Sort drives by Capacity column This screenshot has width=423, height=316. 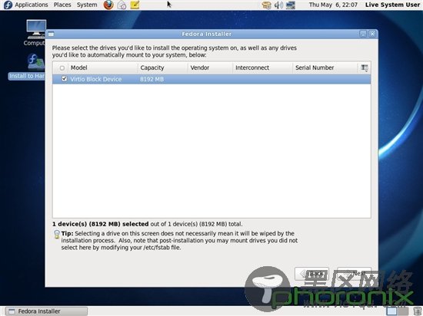point(163,67)
